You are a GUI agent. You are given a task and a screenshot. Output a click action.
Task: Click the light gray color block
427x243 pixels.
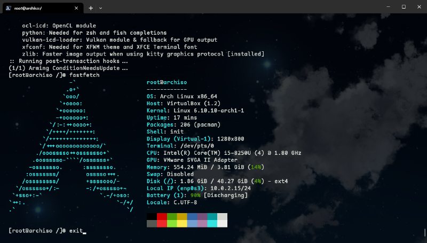tap(222, 217)
